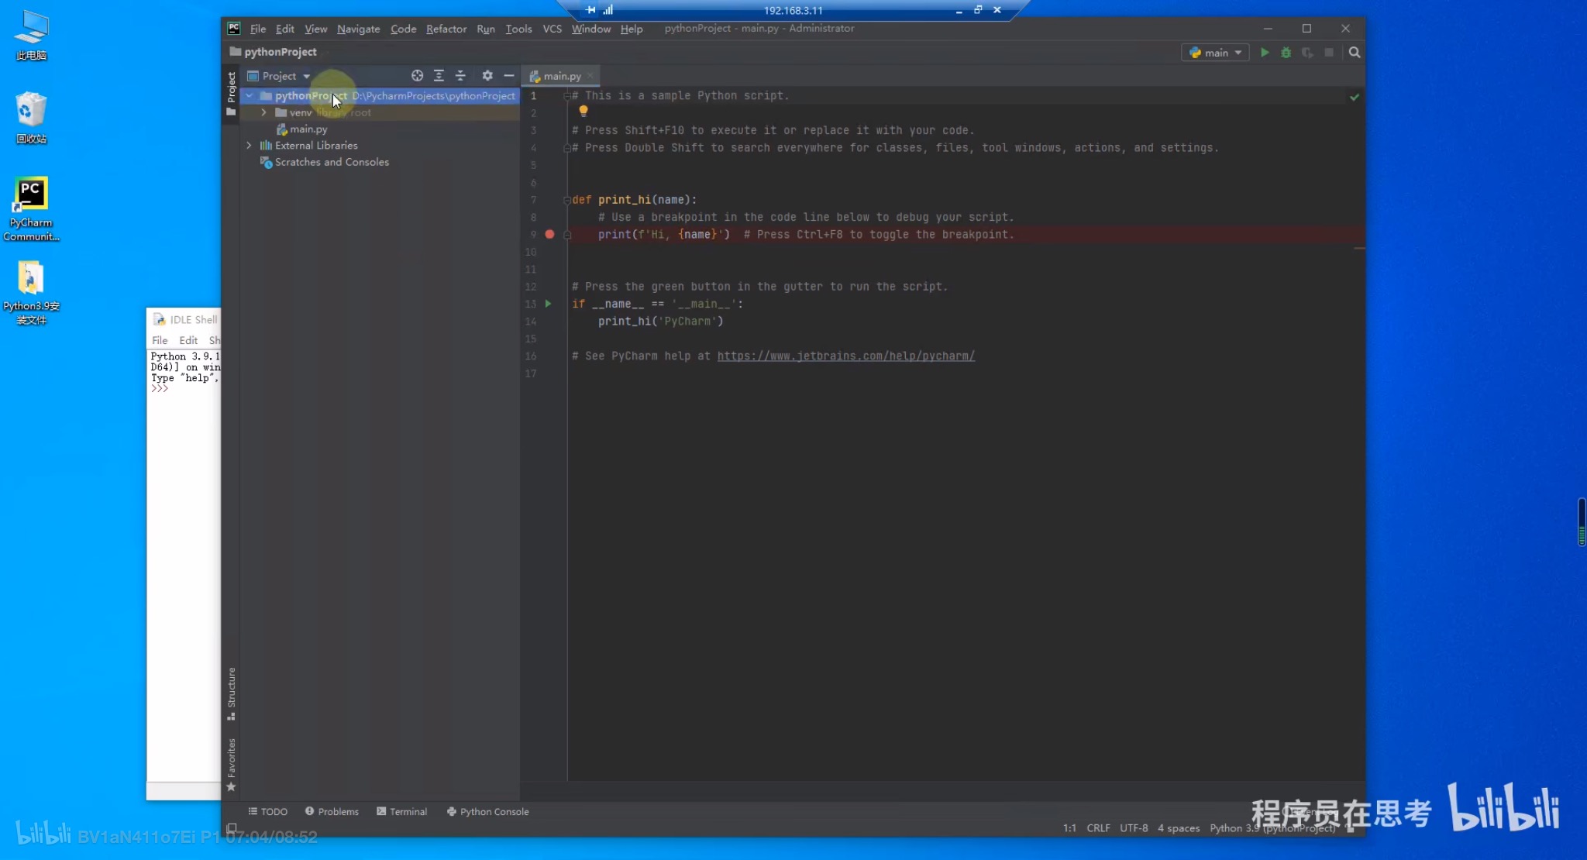Open the Window menu
The height and width of the screenshot is (860, 1587).
pyautogui.click(x=591, y=29)
